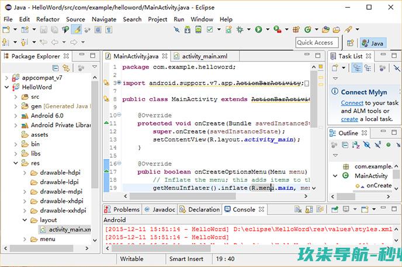Select the Java perspective button
The image size is (402, 267).
click(x=373, y=43)
